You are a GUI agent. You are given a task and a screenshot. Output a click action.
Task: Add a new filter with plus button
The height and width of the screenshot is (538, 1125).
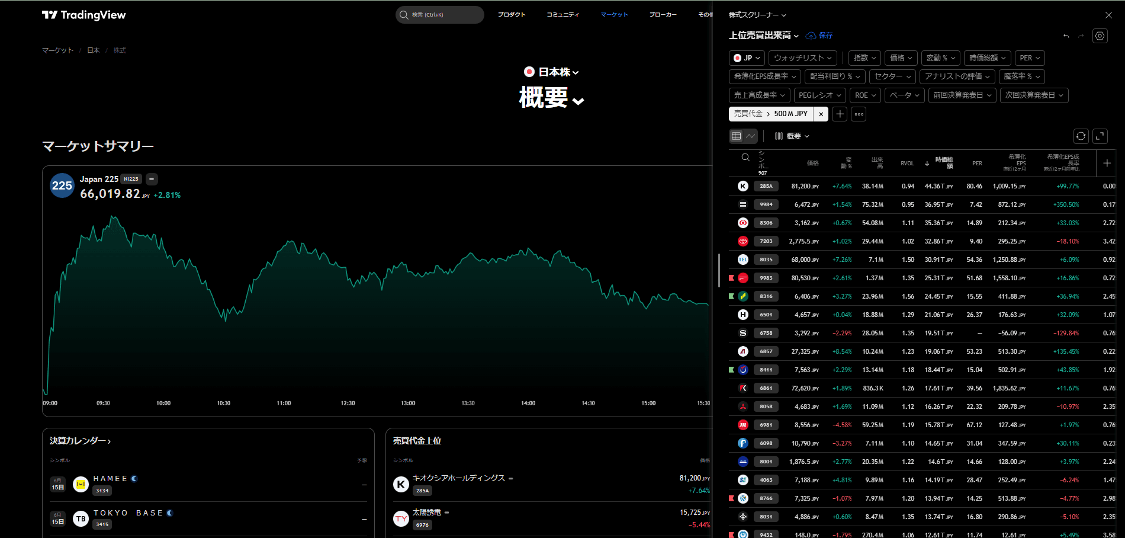click(840, 114)
